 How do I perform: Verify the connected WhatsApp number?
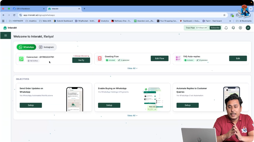coord(81,60)
